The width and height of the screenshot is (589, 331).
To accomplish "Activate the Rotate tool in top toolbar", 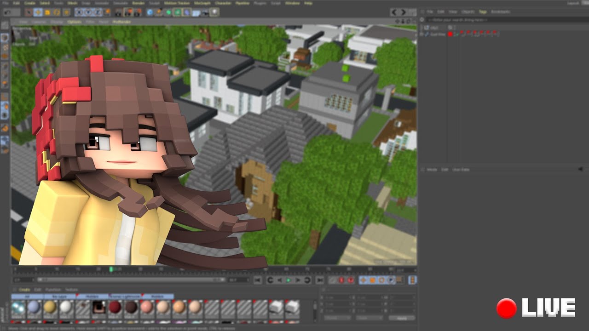I will point(57,12).
